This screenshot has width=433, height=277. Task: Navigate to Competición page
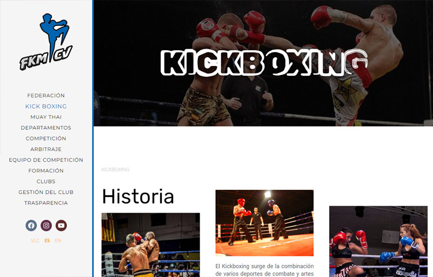[x=46, y=138]
